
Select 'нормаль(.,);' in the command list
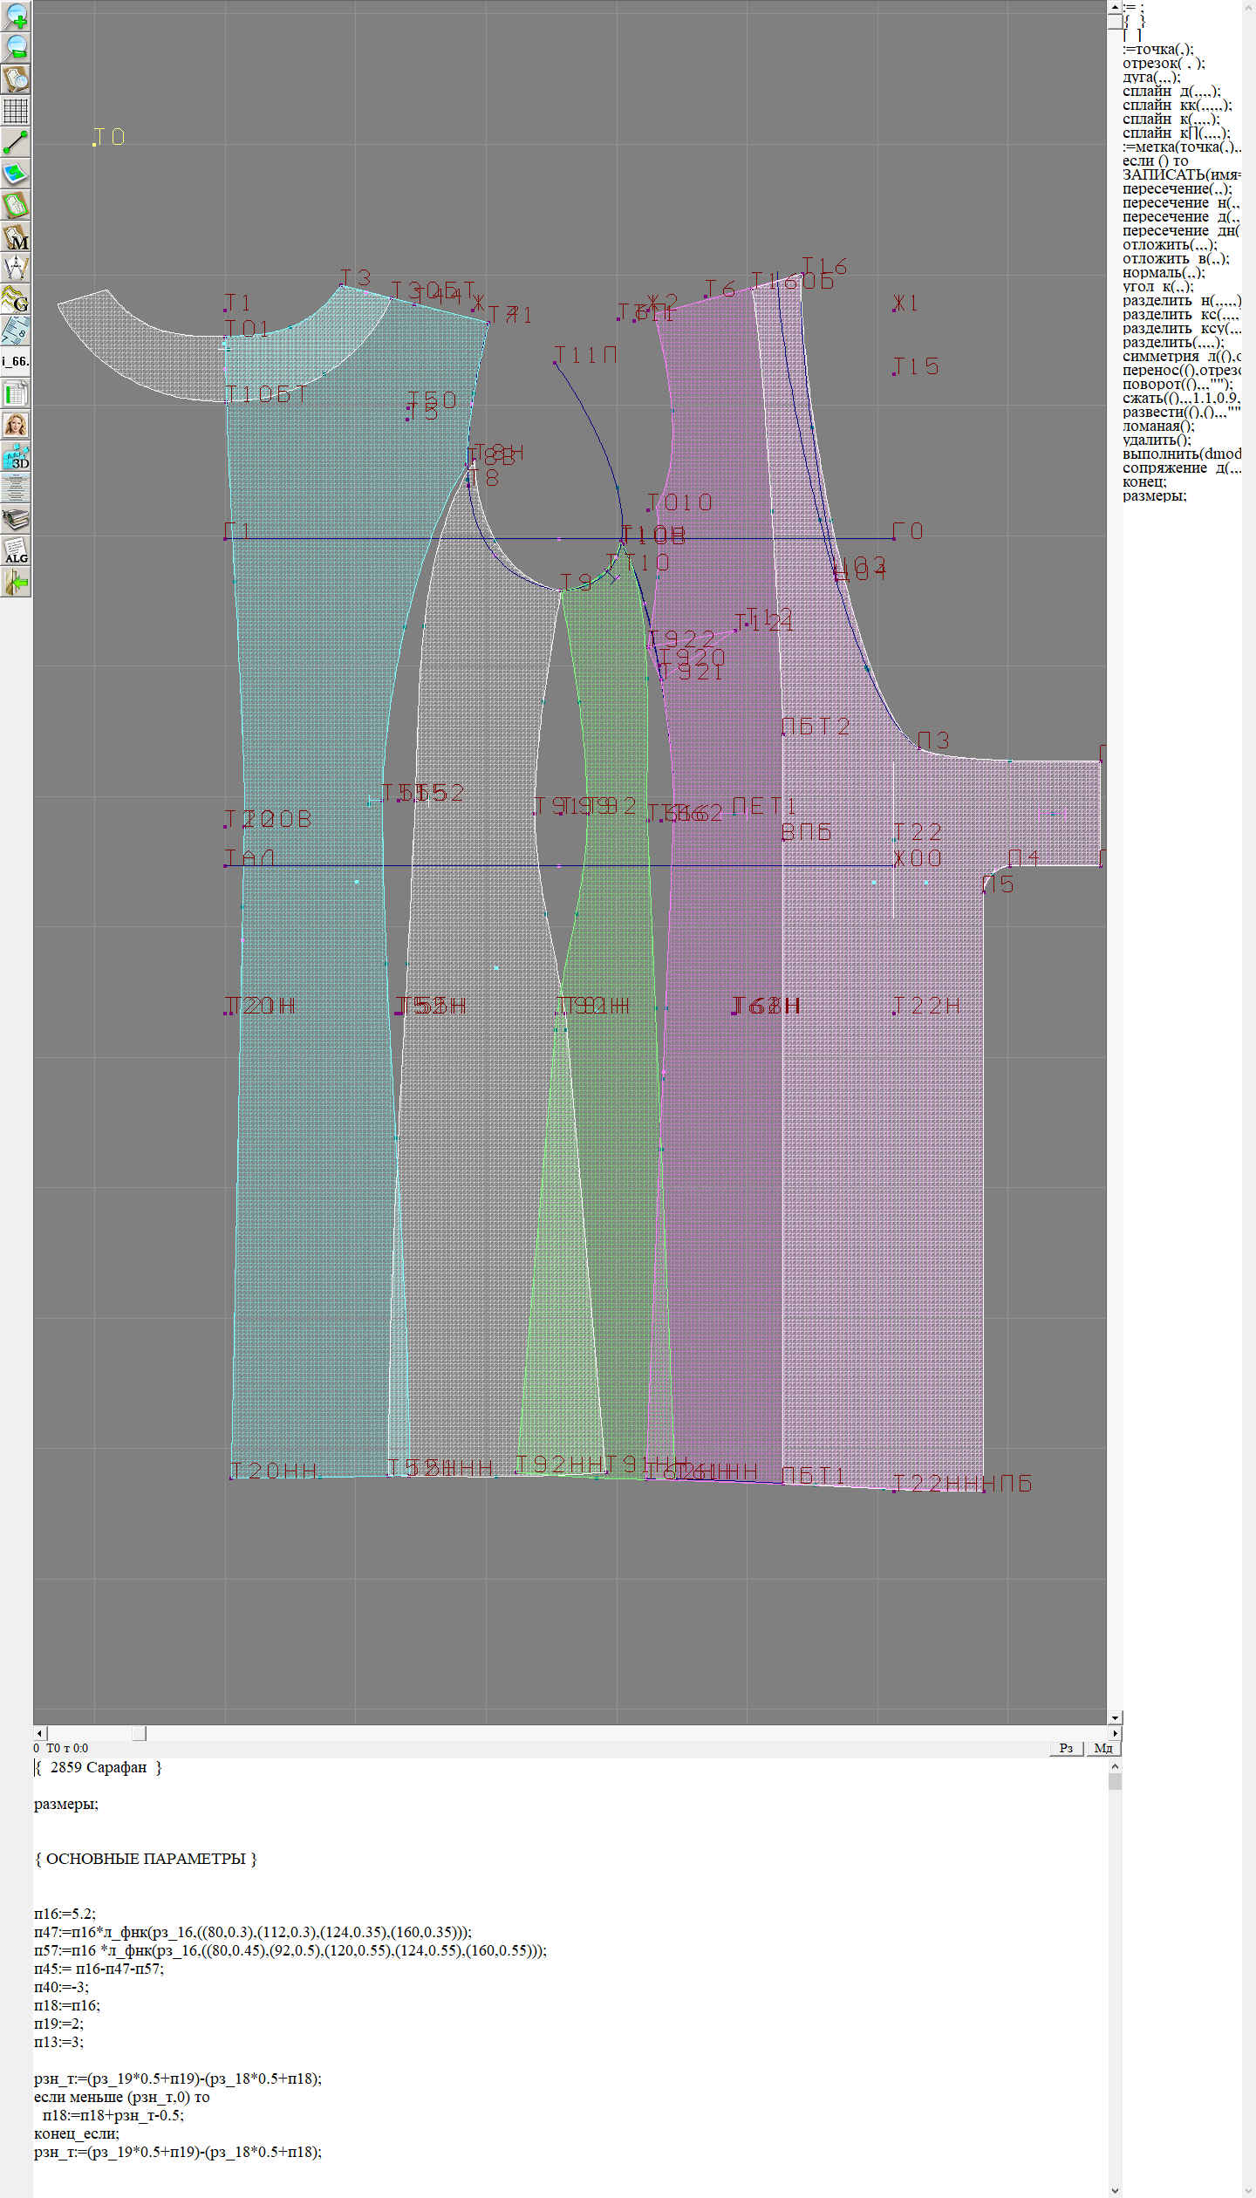click(x=1164, y=273)
